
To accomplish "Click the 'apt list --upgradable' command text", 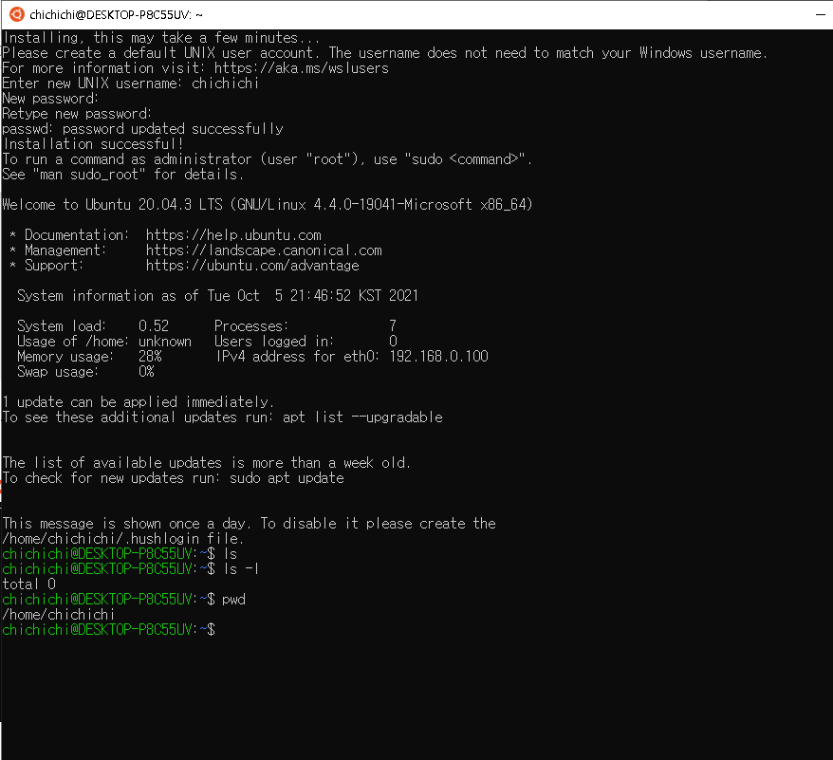I will point(362,417).
